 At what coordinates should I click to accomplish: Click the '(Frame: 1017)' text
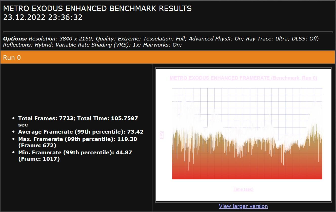(39, 159)
